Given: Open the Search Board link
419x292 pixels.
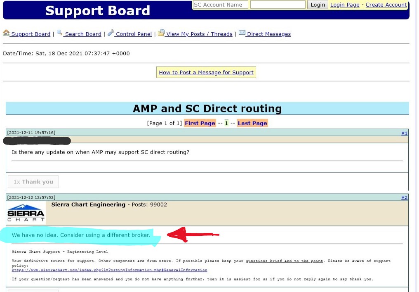Looking at the screenshot, I should pos(83,34).
